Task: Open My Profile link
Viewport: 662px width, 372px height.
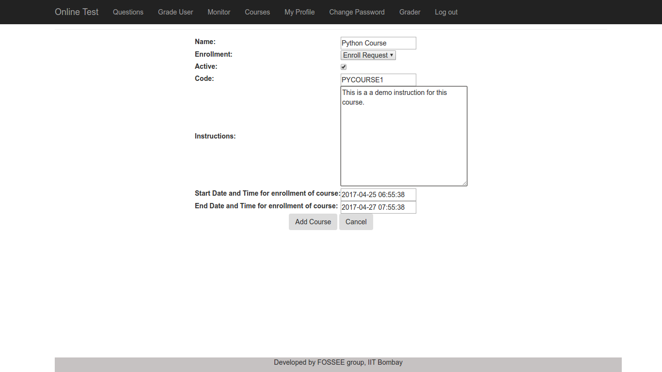Action: [299, 12]
